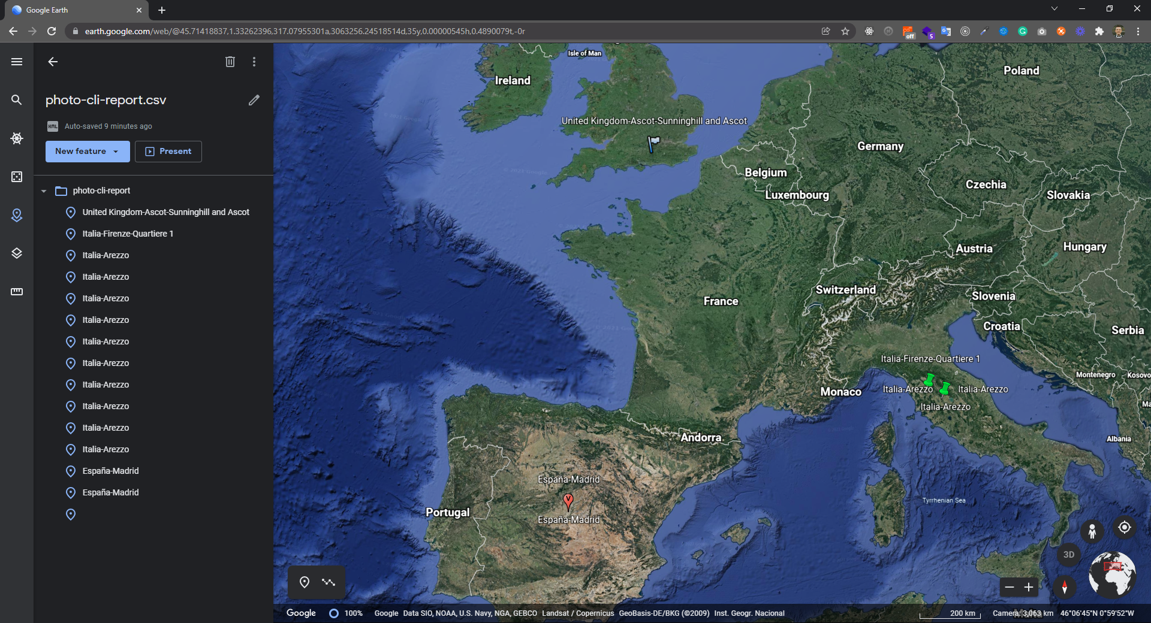Open Voyager from the sidebar
Image resolution: width=1151 pixels, height=623 pixels.
[16, 138]
